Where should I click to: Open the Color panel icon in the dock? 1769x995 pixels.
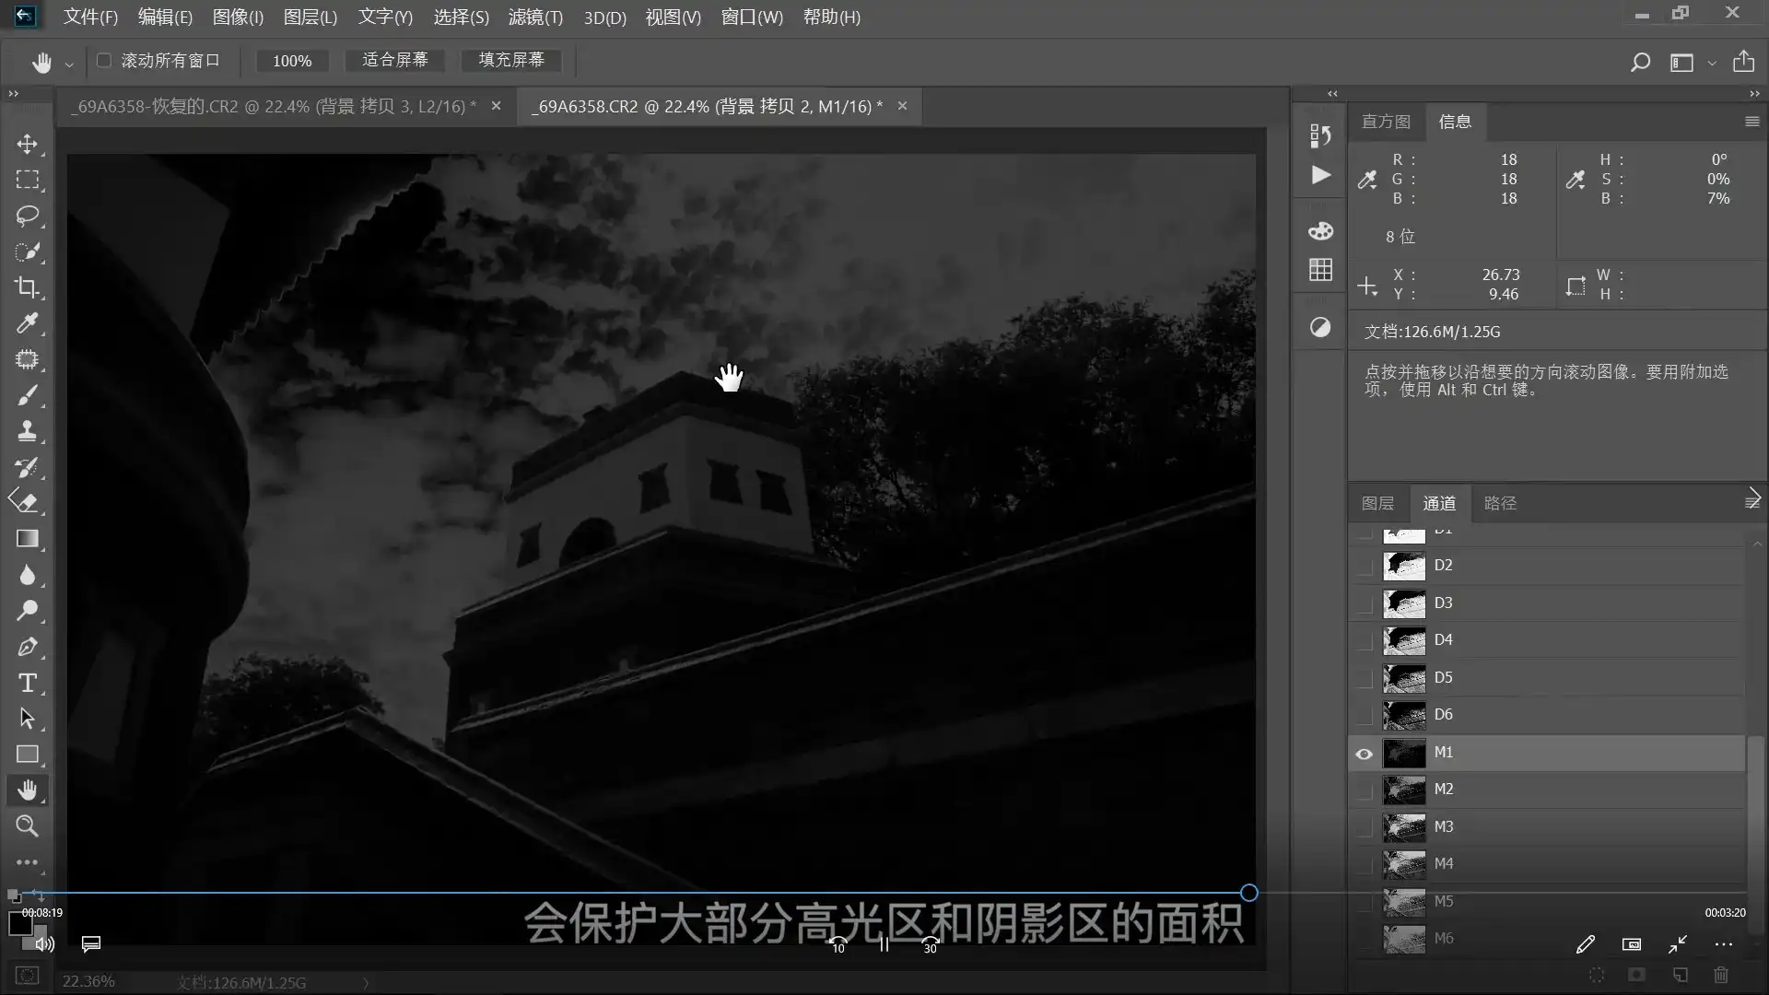tap(1319, 231)
